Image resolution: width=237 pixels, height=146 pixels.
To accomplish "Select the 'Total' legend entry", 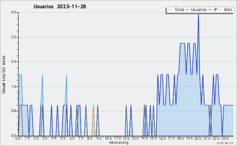I will (176, 10).
